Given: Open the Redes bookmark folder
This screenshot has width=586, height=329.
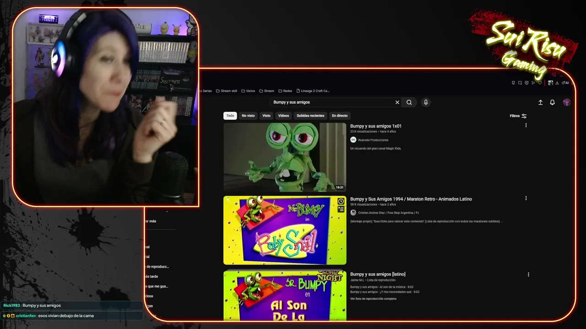Looking at the screenshot, I should 285,91.
